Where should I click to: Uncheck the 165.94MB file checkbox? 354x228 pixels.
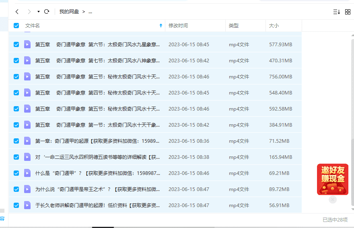tap(16, 157)
